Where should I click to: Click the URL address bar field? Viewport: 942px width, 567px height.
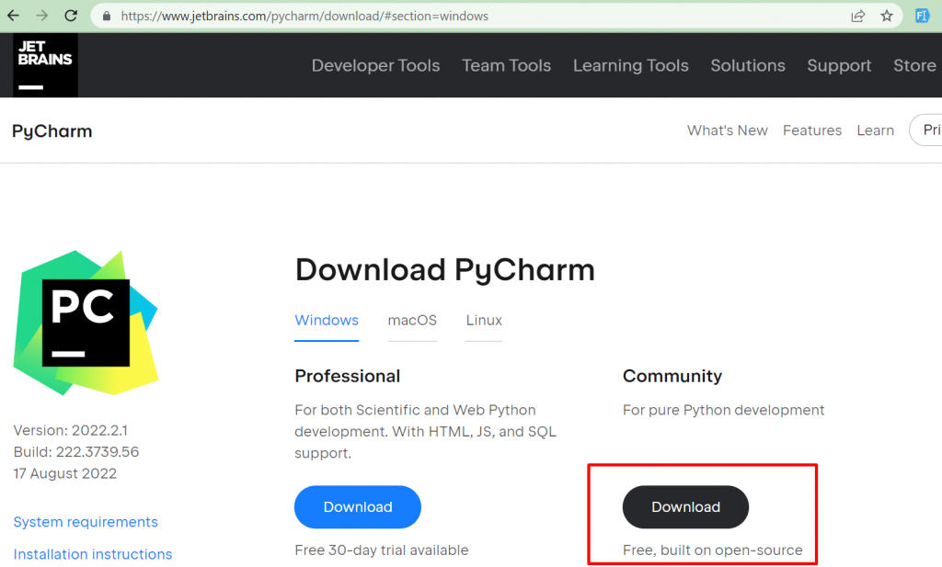(460, 17)
